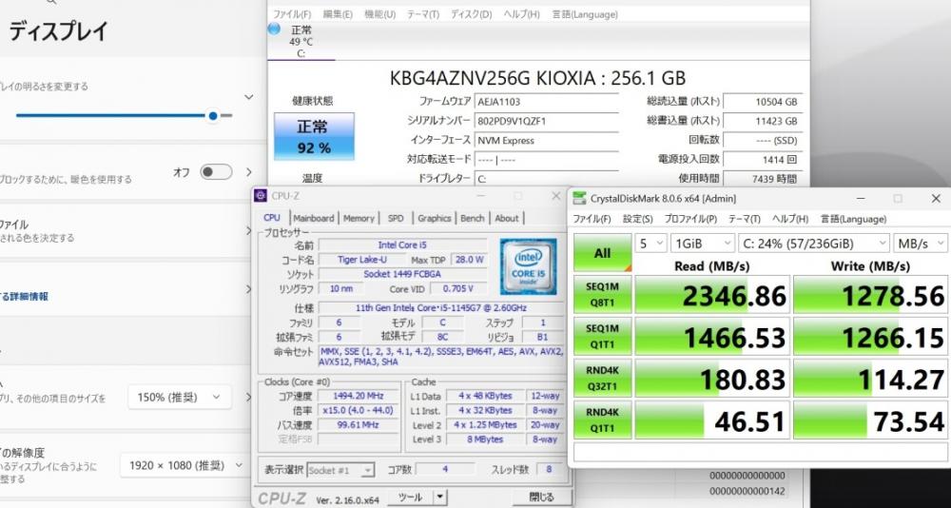Click the firmware field AEJA1103
Viewport: 951px width, 508px height.
click(x=546, y=102)
